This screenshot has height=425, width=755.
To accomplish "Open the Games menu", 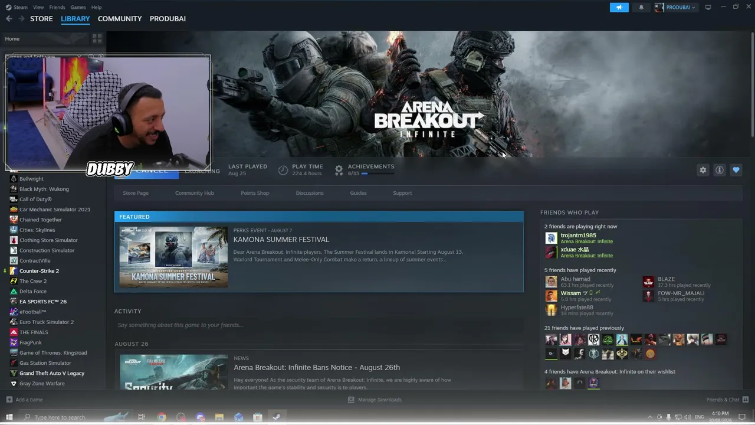I will click(x=78, y=8).
